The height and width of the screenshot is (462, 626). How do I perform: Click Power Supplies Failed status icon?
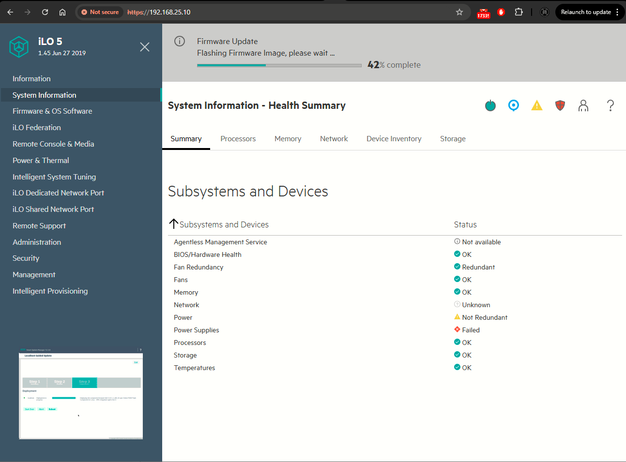457,329
